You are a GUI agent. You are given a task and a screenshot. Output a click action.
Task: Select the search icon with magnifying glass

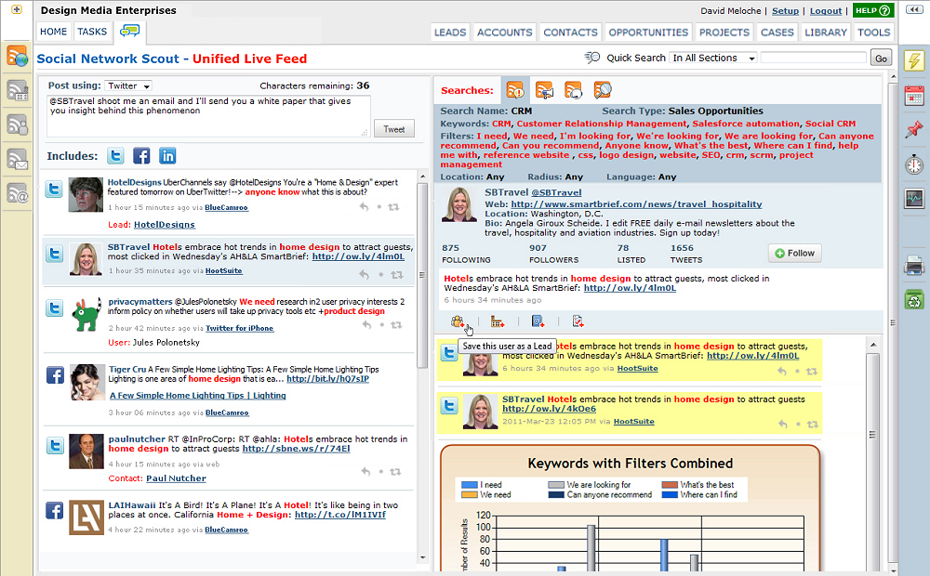pos(602,90)
